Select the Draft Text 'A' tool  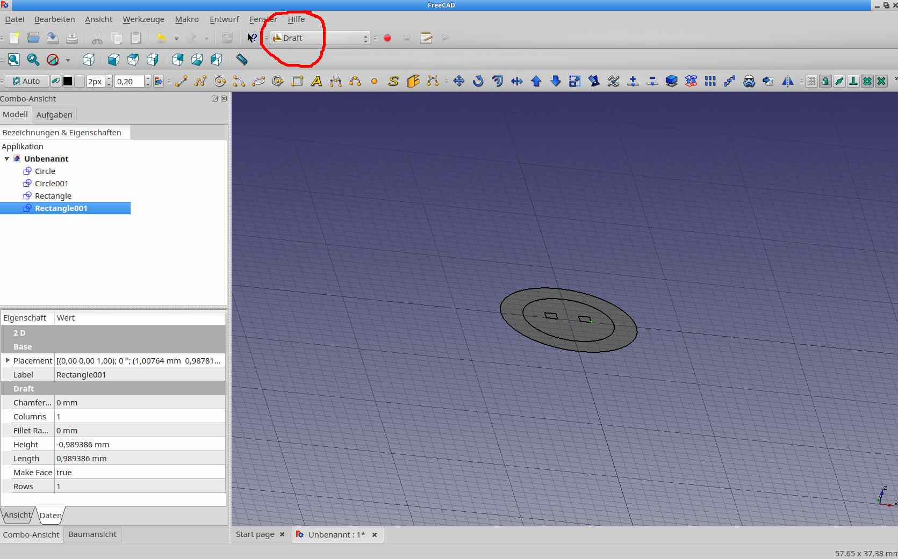pyautogui.click(x=317, y=81)
